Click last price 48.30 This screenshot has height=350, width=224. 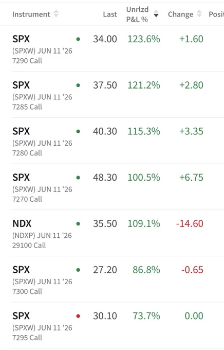pos(105,178)
